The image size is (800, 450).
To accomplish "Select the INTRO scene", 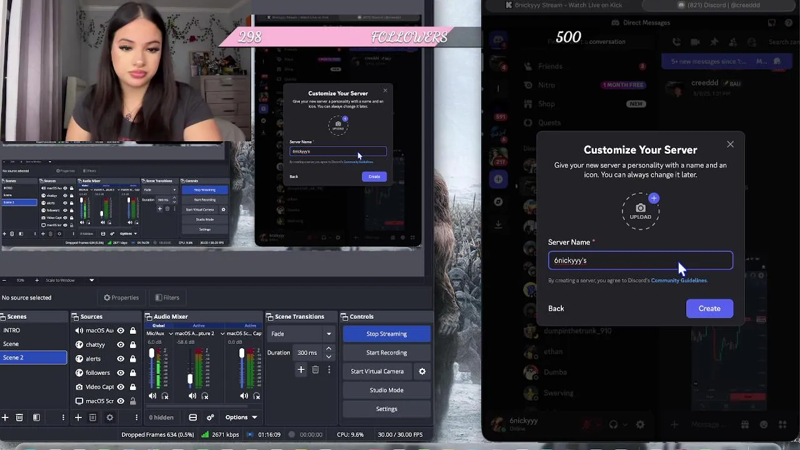I will coord(33,330).
